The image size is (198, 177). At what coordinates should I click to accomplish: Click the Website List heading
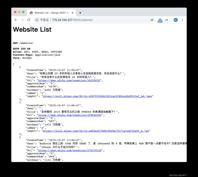coord(32,30)
